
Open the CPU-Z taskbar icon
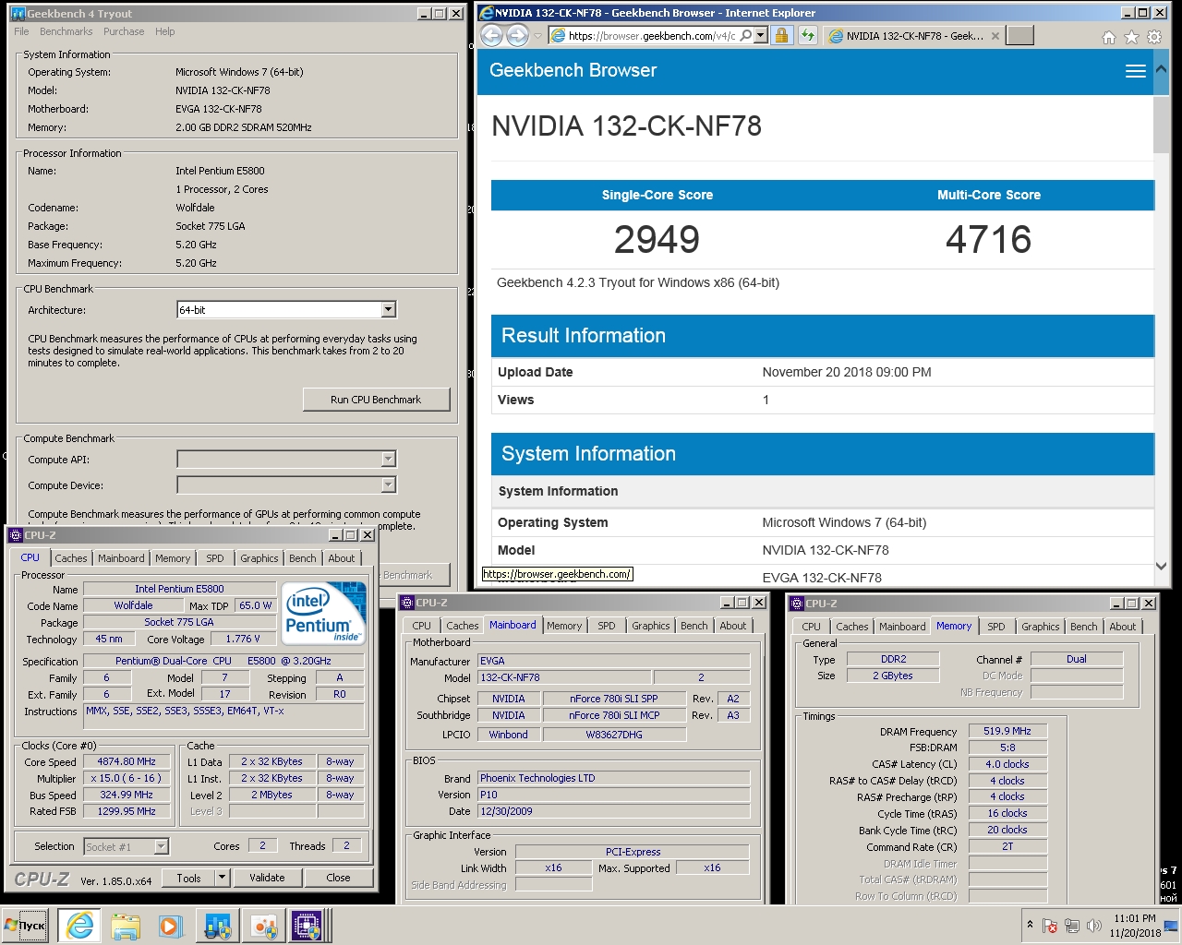(308, 926)
